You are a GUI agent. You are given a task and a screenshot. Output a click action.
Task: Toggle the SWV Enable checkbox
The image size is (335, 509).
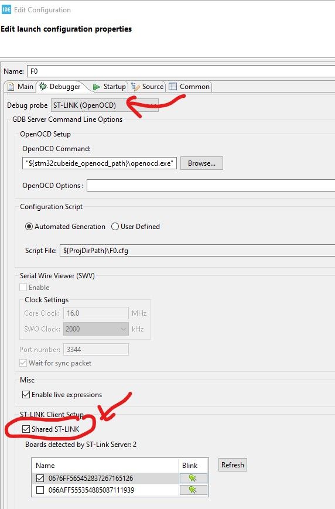click(x=23, y=287)
